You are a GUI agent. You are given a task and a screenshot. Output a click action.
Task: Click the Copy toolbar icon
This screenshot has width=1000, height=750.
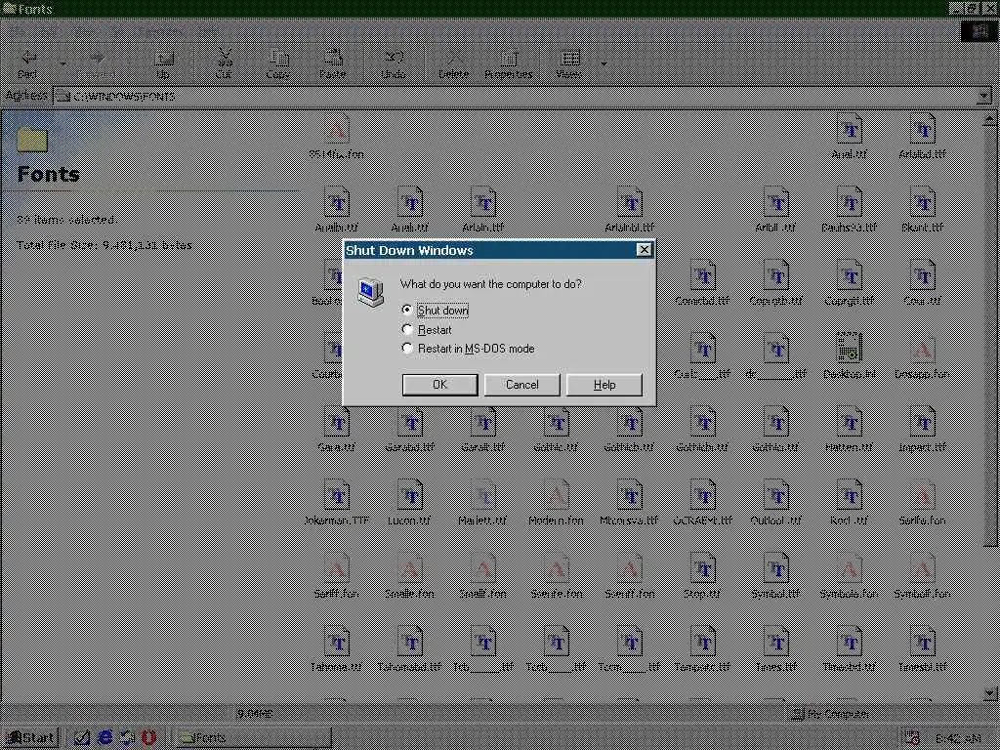[278, 63]
